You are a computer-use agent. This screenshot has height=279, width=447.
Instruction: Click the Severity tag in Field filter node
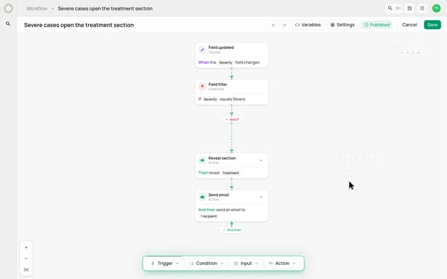[x=210, y=99]
